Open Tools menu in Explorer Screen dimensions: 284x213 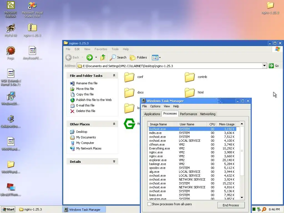pyautogui.click(x=115, y=49)
